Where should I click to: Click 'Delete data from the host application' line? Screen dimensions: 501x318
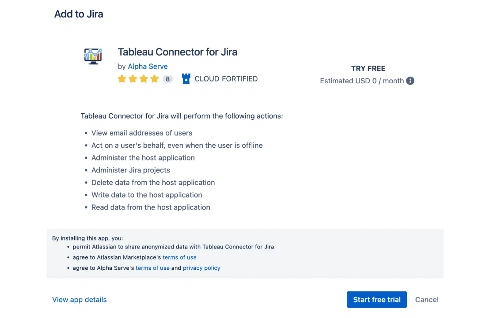click(x=153, y=182)
